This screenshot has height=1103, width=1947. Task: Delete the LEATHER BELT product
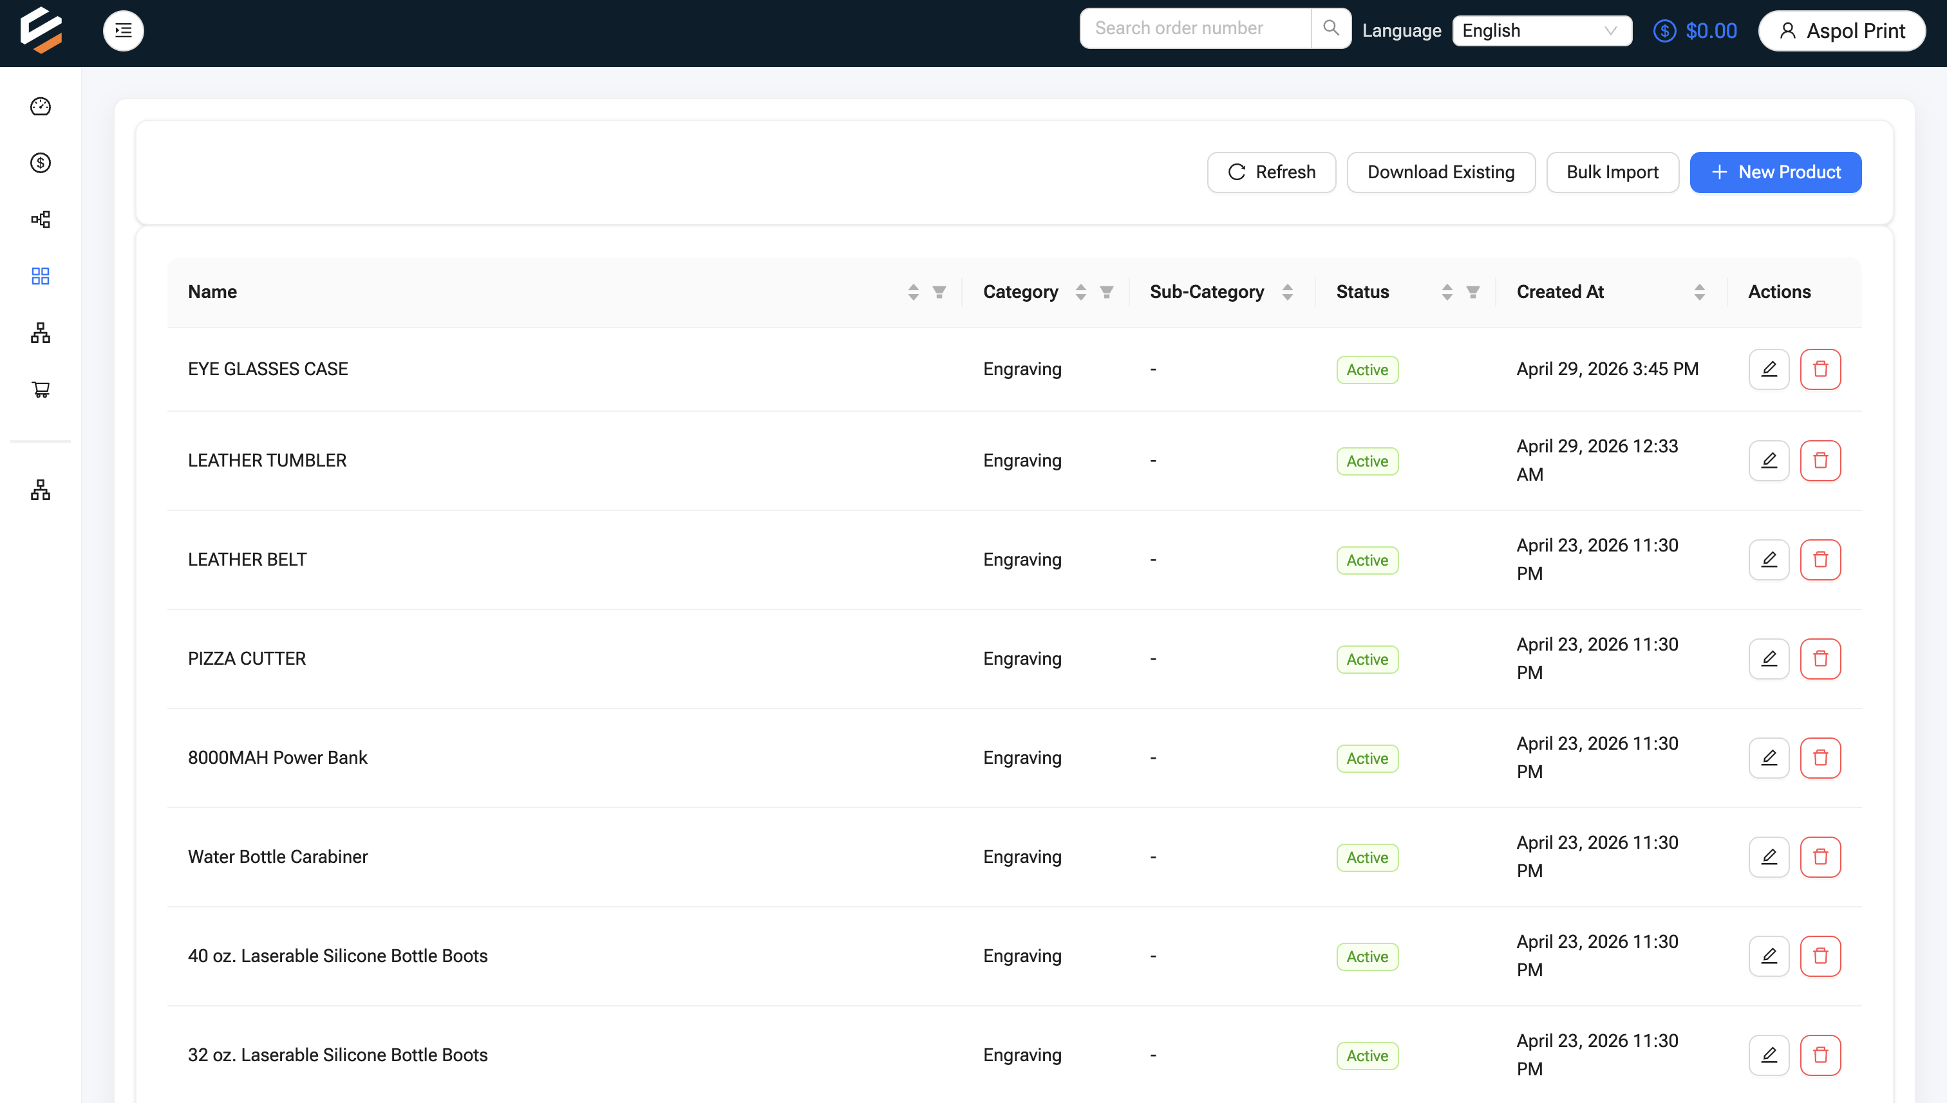coord(1820,560)
